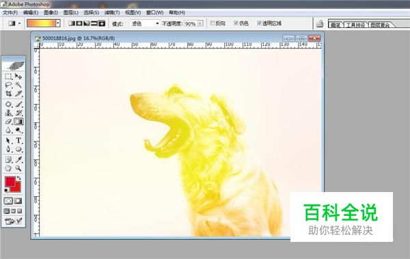The width and height of the screenshot is (410, 259).
Task: Select the Magic Wand tool
Action: pos(18,85)
